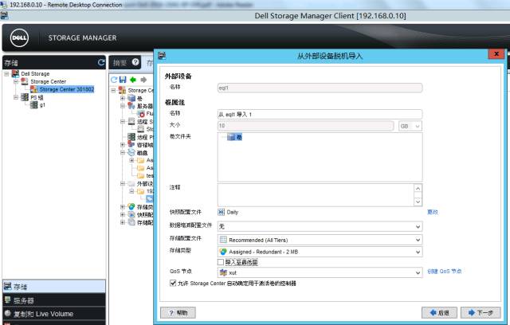Click the 更改 link beside Daily
This screenshot has height=325, width=510.
tap(433, 212)
